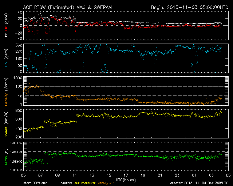Click the 800 tick on speed axis
Viewport: 233px width, 186px height.
pos(19,110)
